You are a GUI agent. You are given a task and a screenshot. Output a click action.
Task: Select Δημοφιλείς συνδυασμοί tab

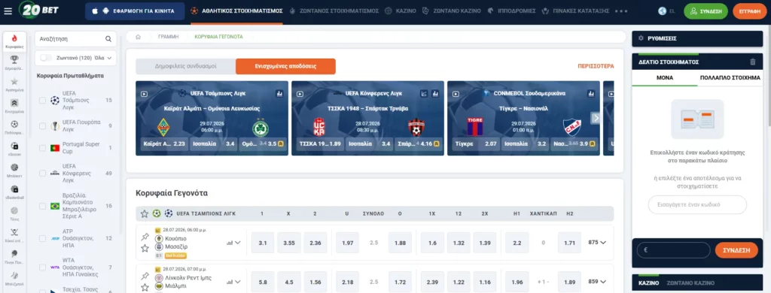(185, 66)
